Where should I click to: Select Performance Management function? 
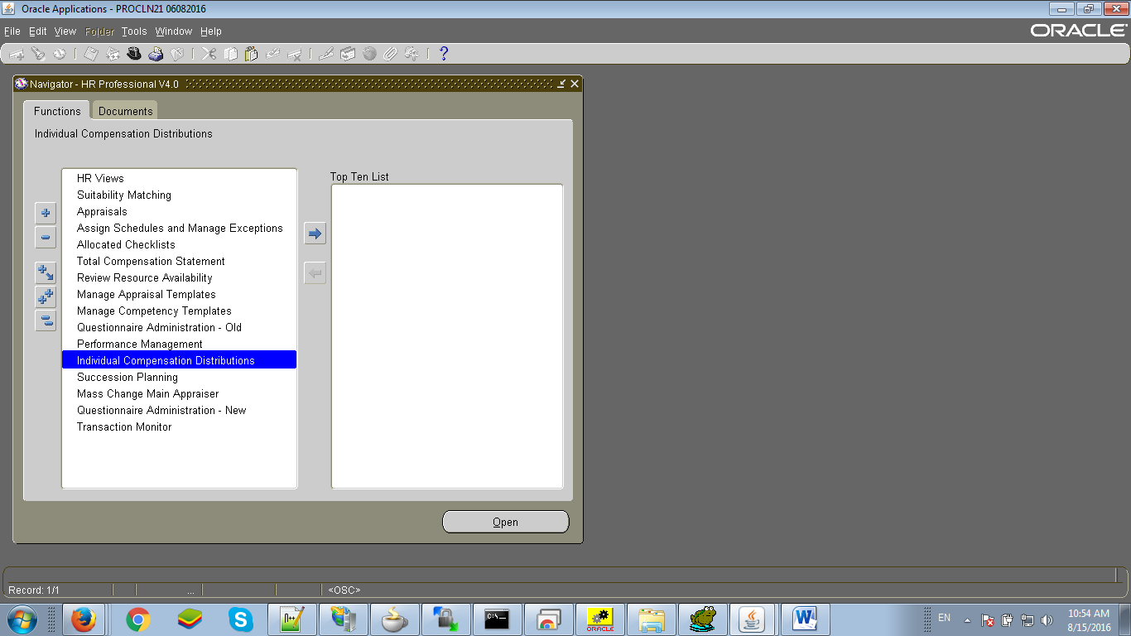tap(140, 344)
